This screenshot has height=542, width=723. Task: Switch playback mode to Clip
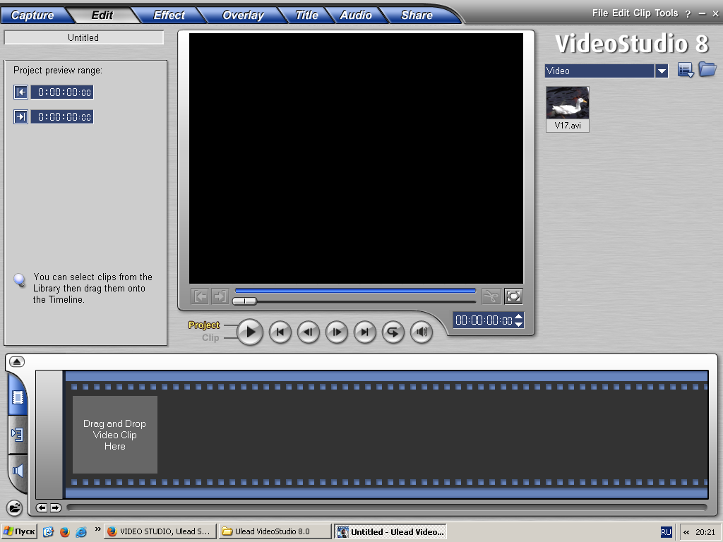click(x=210, y=338)
